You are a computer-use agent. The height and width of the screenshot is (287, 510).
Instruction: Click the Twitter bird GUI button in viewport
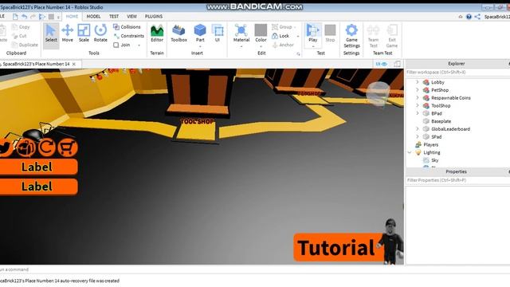6,147
